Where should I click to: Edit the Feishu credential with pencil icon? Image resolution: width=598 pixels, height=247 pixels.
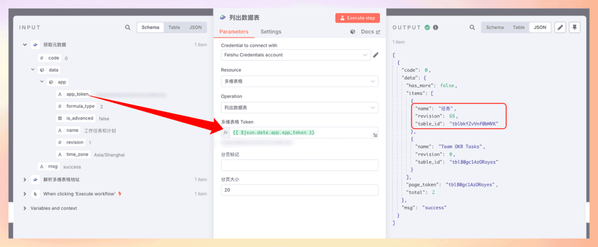(376, 55)
